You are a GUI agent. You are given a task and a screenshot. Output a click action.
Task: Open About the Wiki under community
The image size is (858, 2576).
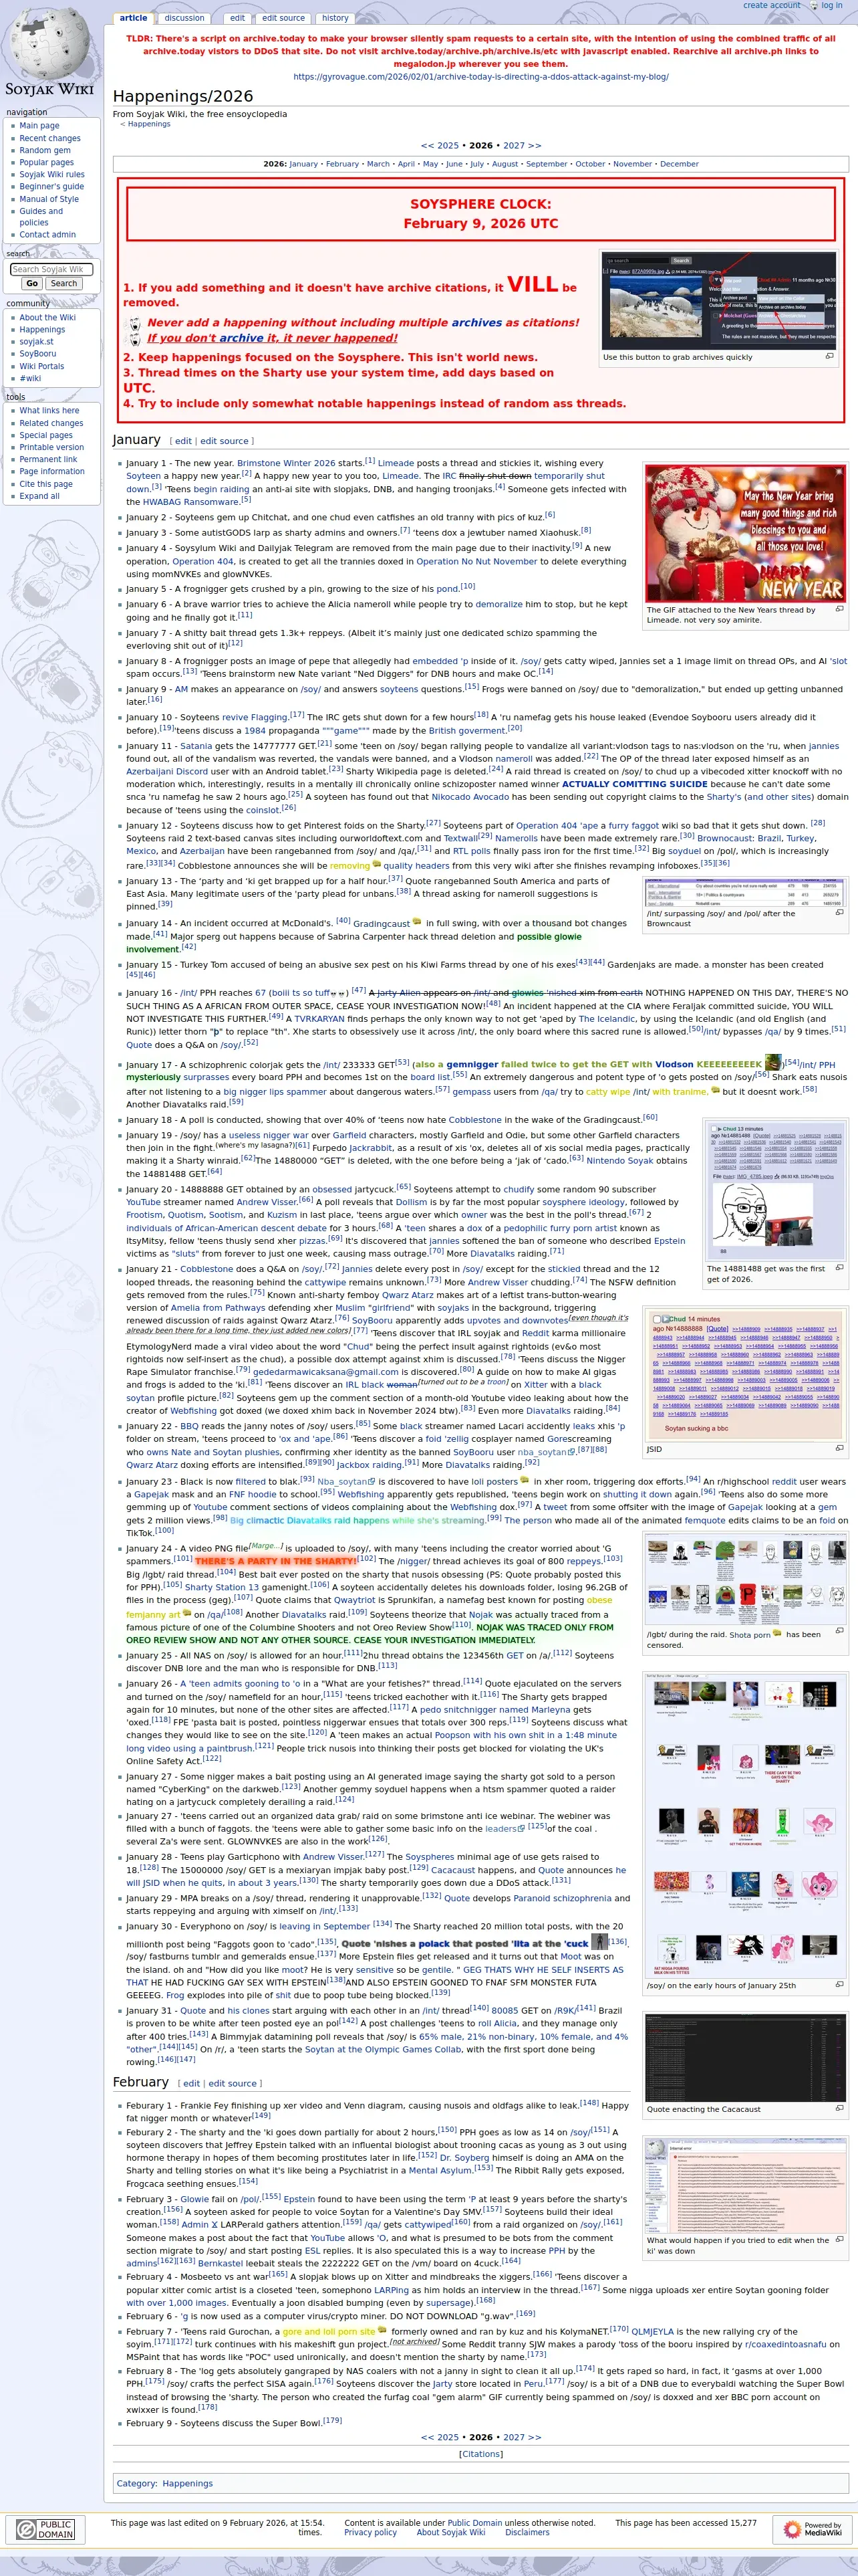point(47,318)
